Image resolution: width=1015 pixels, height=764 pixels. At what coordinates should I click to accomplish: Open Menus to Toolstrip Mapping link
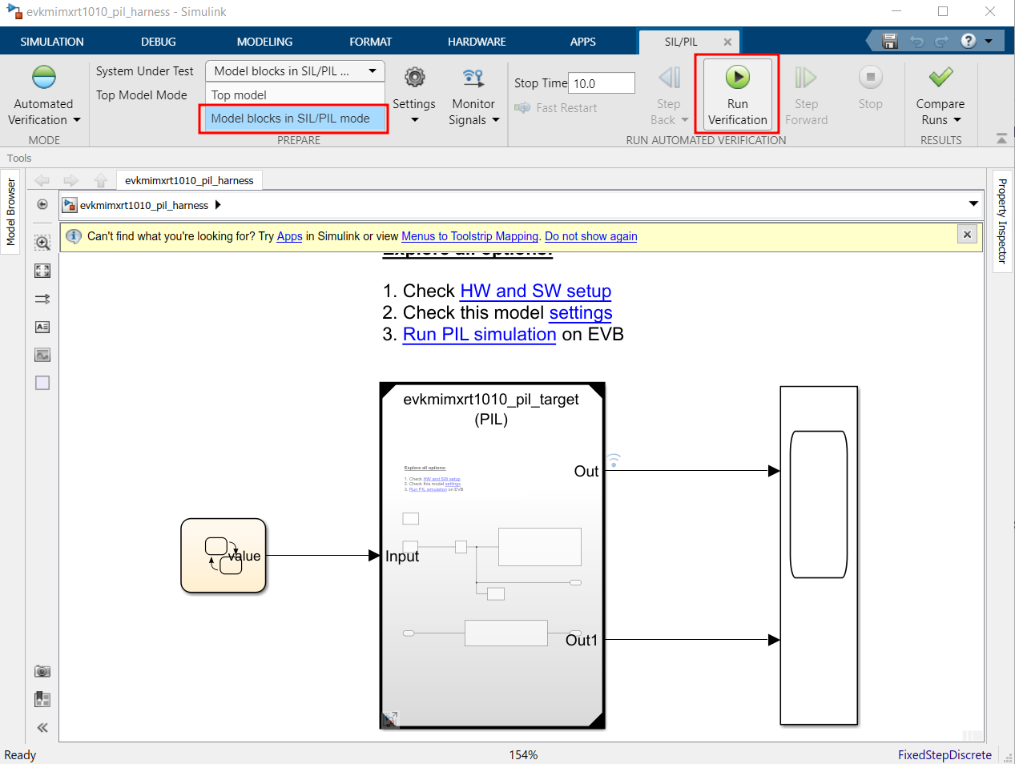pos(469,236)
